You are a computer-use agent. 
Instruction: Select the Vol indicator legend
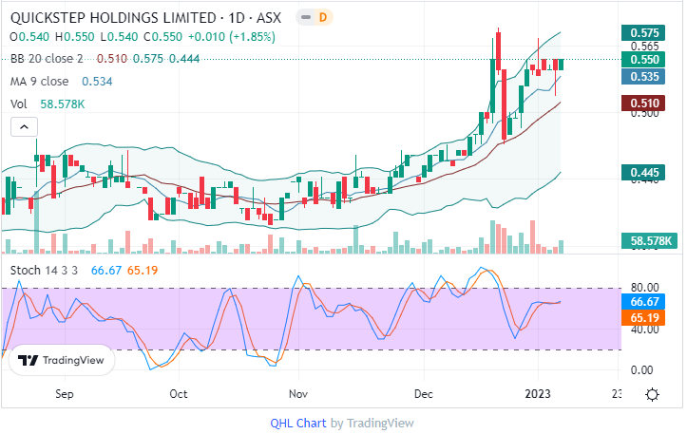(x=19, y=104)
